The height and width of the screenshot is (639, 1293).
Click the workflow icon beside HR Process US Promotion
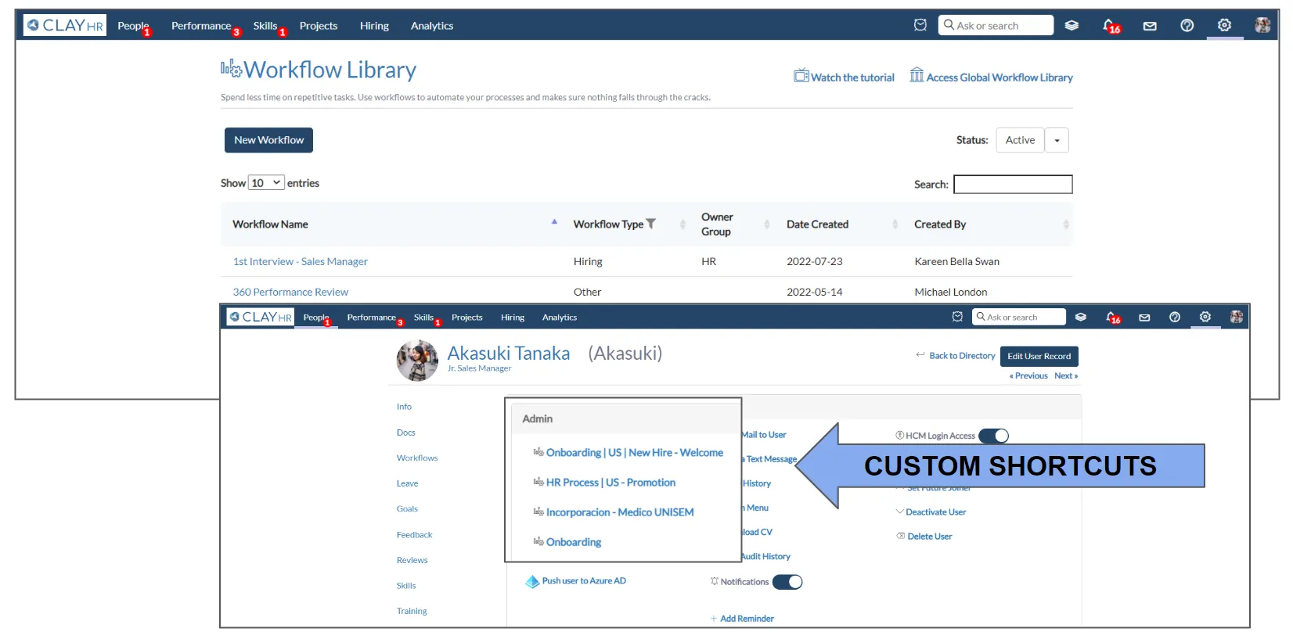(x=538, y=482)
